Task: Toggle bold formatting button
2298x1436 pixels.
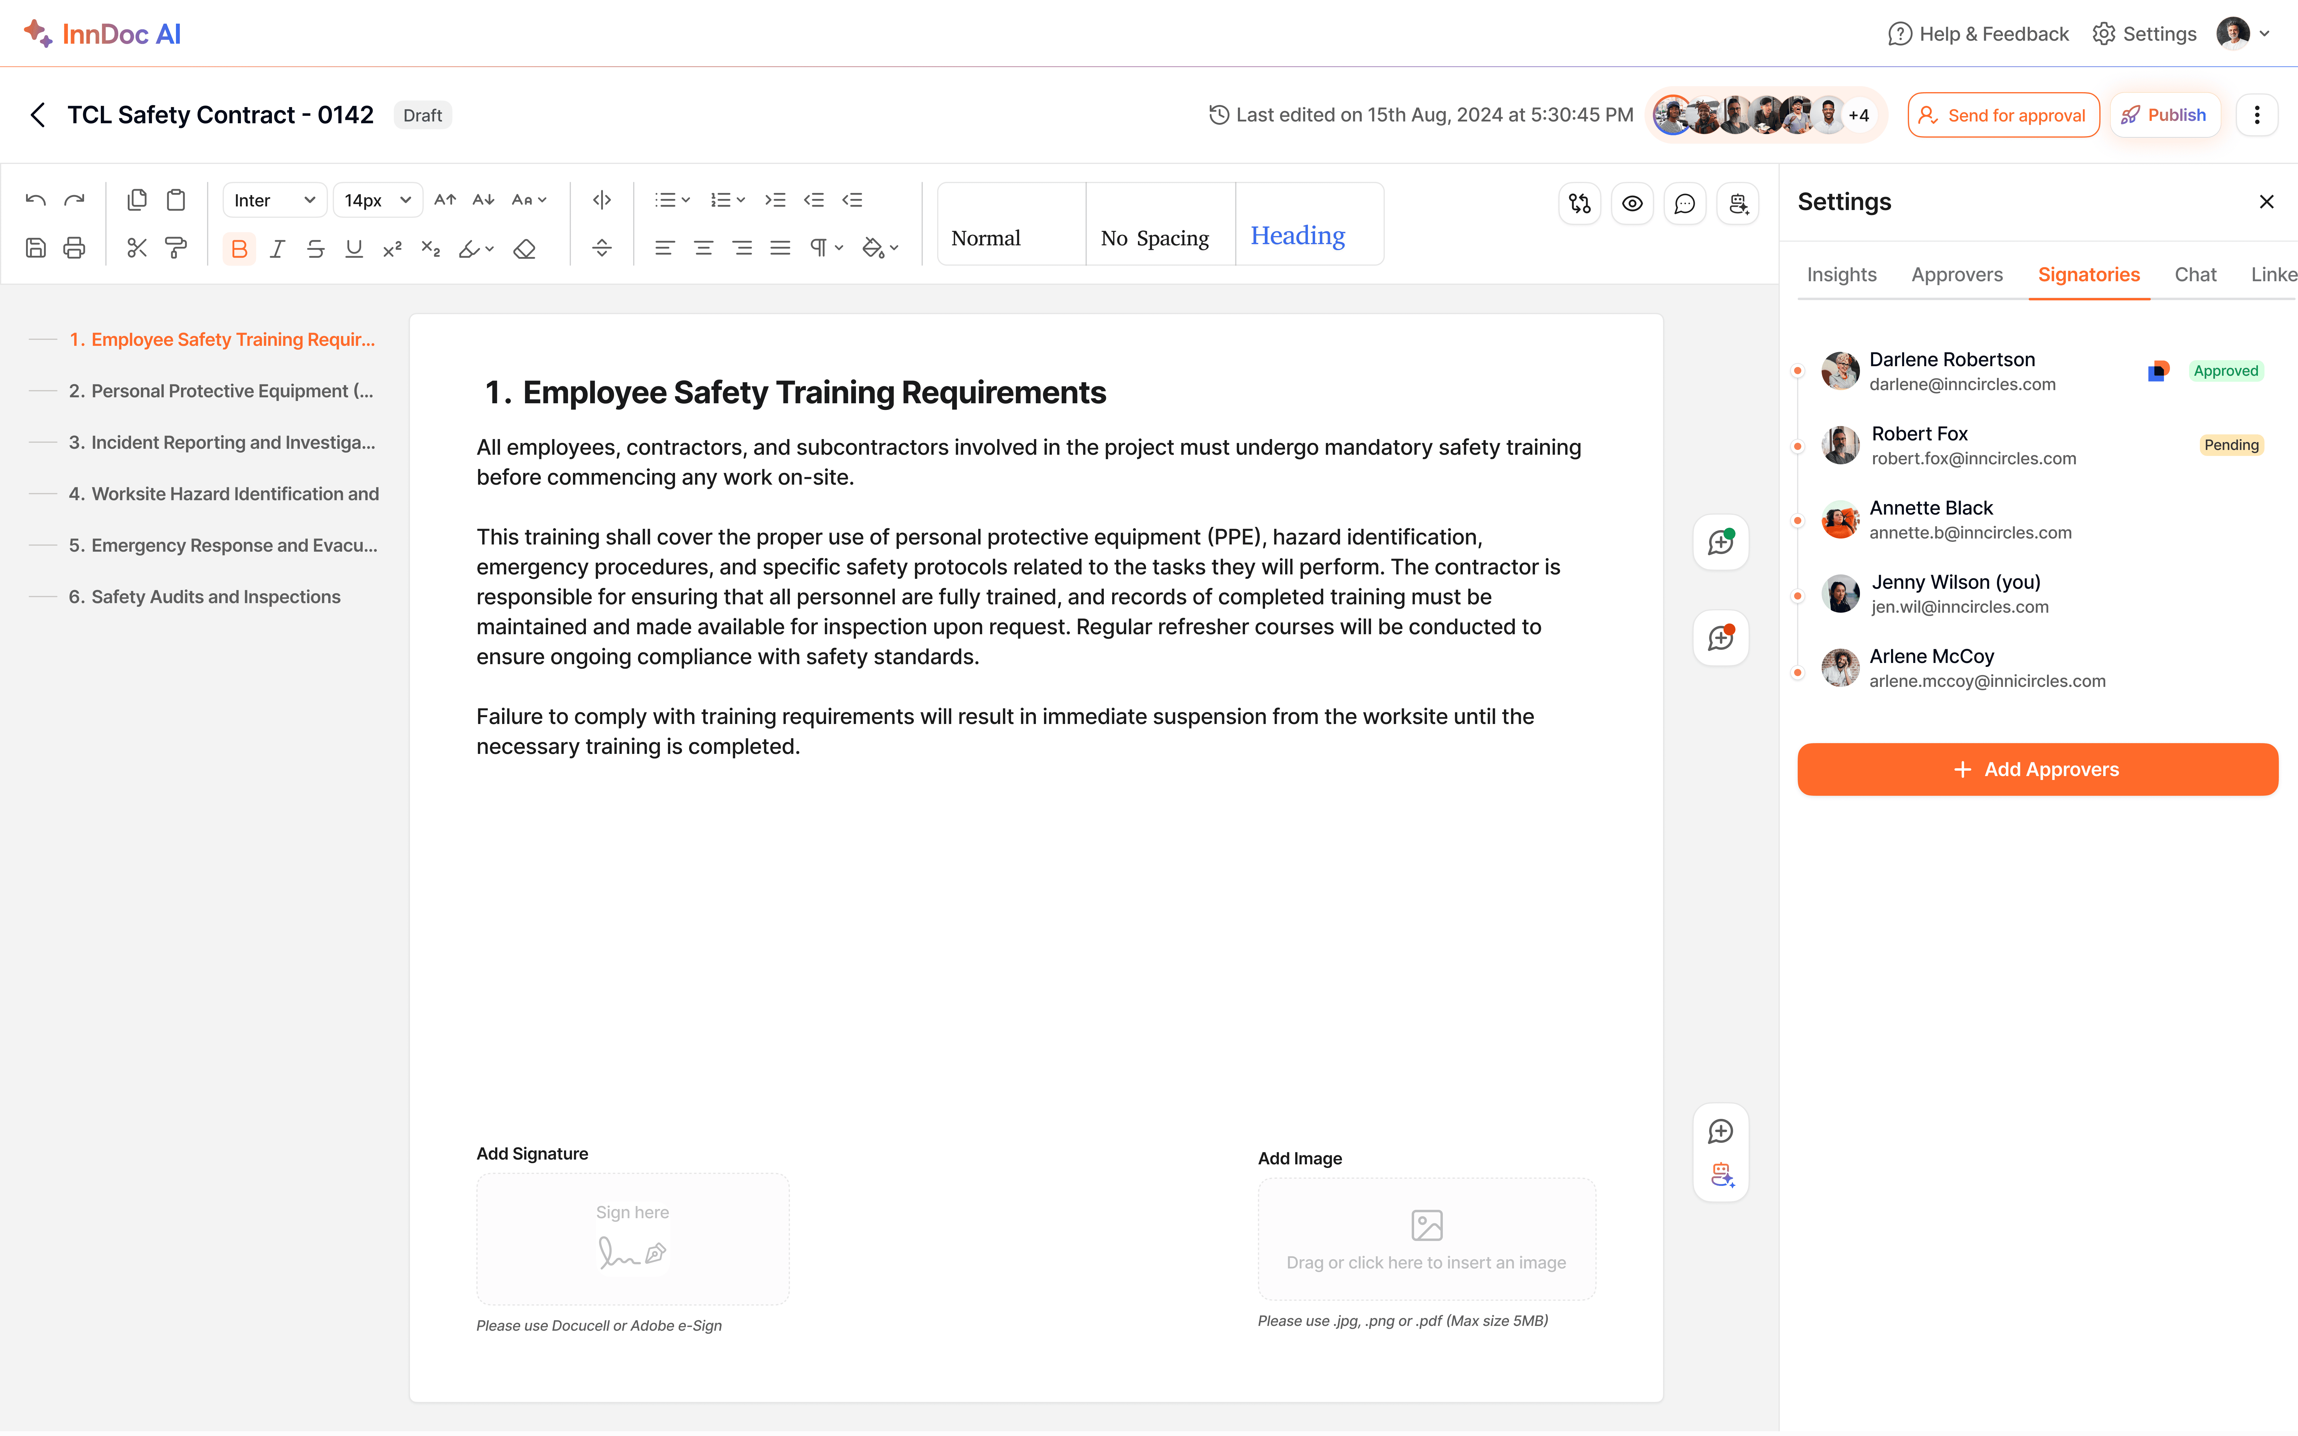Action: pos(239,249)
